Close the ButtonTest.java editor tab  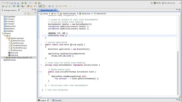pyautogui.click(x=55, y=10)
